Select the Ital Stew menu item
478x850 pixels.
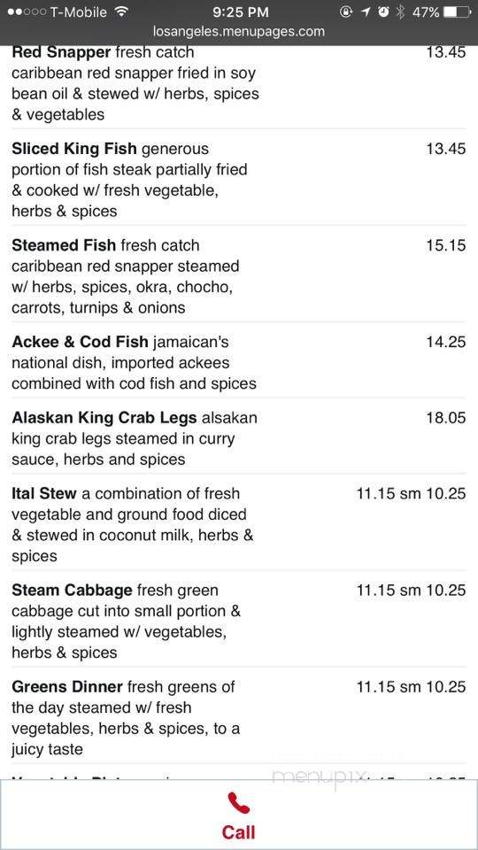click(238, 525)
